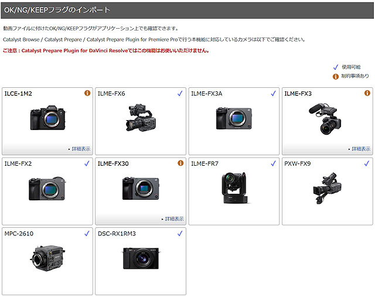
Task: Click the checkmark icon on PXW-FX9 card
Action: tap(367, 163)
